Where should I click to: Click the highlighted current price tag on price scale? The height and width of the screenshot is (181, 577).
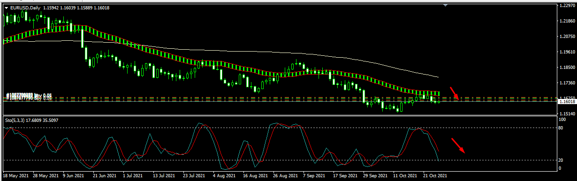[567, 101]
